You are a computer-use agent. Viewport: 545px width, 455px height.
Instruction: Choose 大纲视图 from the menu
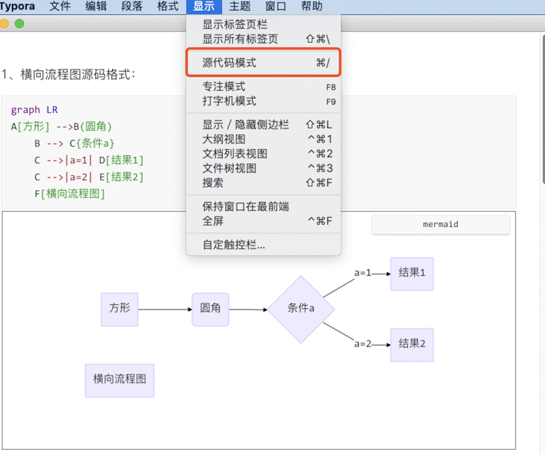[263, 139]
